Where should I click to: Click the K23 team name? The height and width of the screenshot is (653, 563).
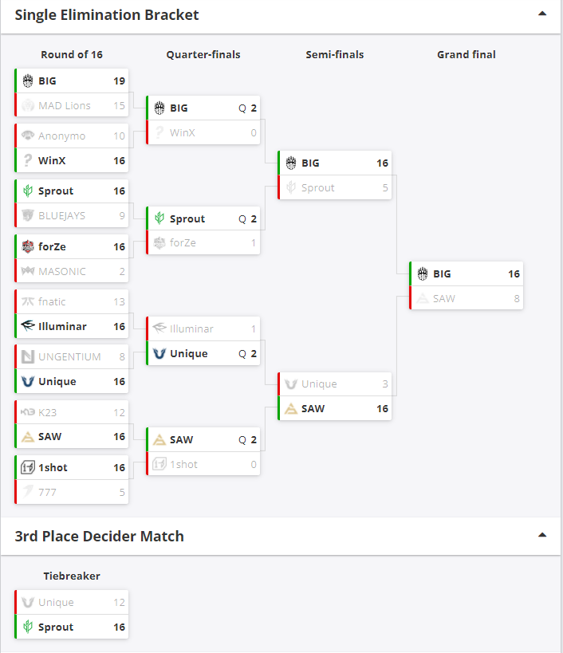pyautogui.click(x=48, y=412)
